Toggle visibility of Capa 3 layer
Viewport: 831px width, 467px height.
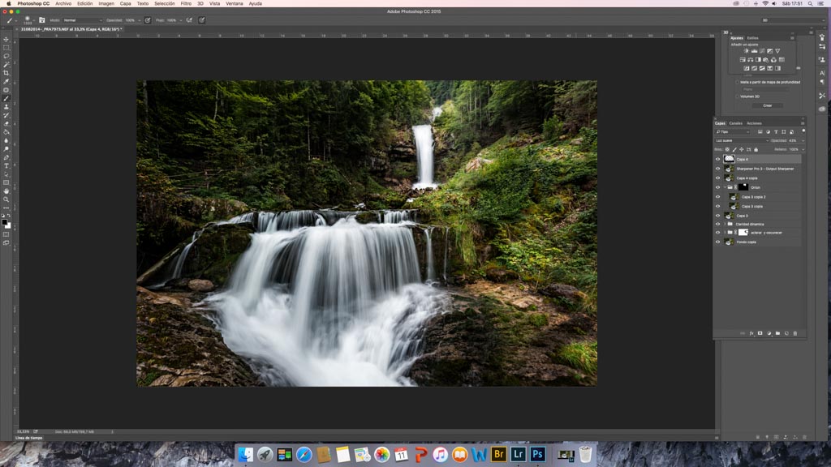pyautogui.click(x=717, y=216)
